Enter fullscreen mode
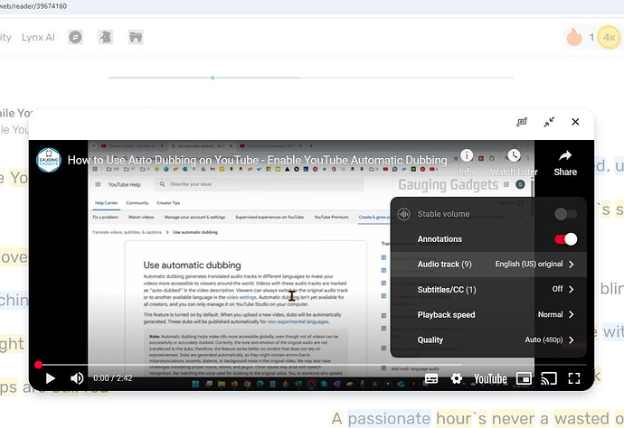The height and width of the screenshot is (428, 624). point(574,378)
